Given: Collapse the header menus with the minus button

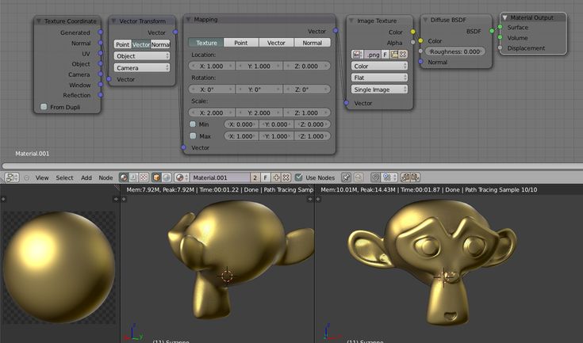Looking at the screenshot, I should point(26,177).
